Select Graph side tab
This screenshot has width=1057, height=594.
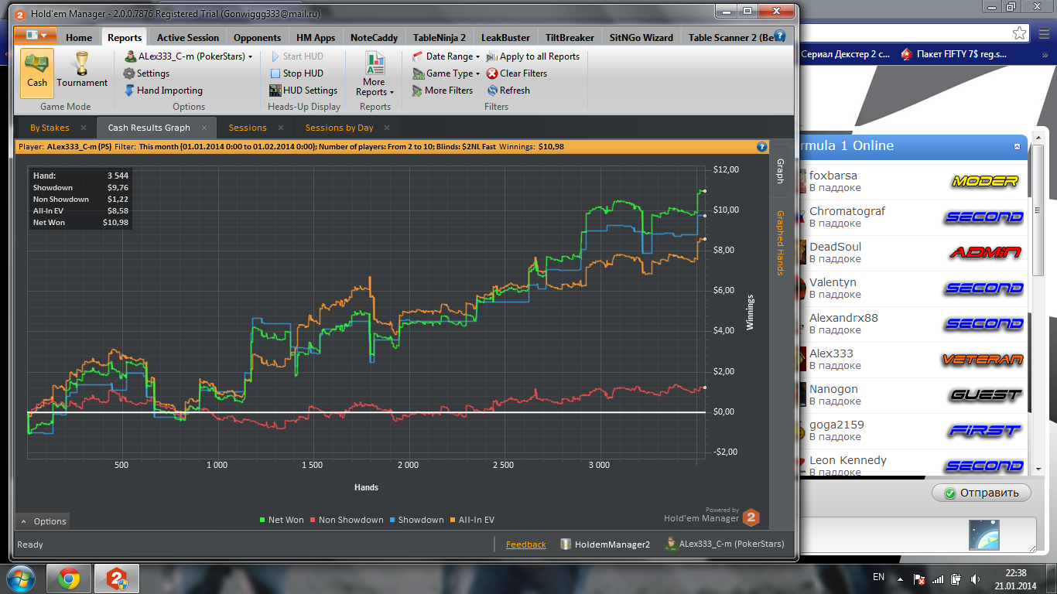pyautogui.click(x=780, y=172)
